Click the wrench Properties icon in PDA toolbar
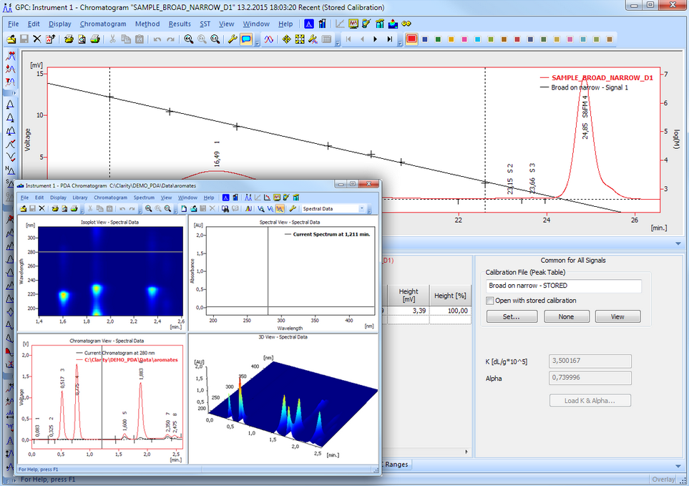Screen dimensions: 689x486 (293, 208)
